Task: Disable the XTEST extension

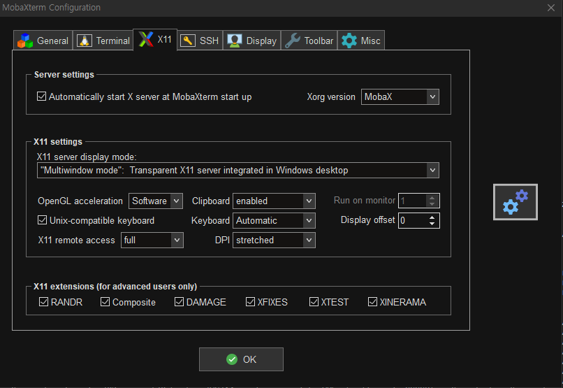Action: (x=314, y=302)
